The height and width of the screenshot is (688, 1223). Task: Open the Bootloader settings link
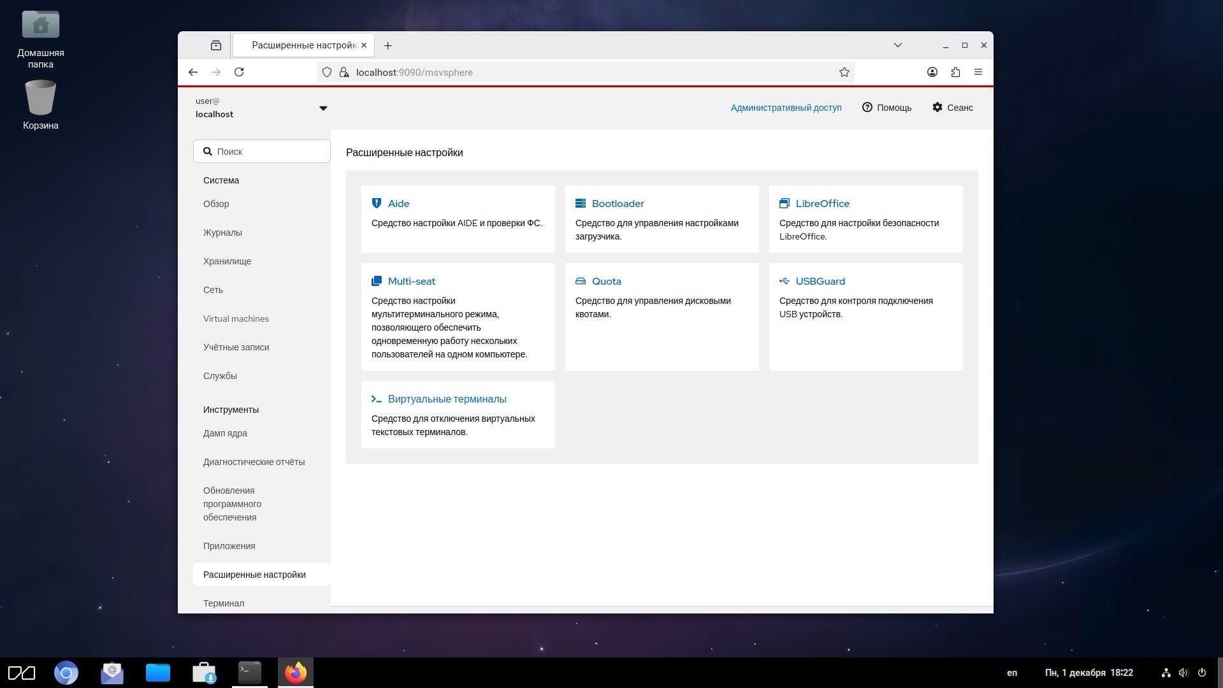(x=618, y=203)
